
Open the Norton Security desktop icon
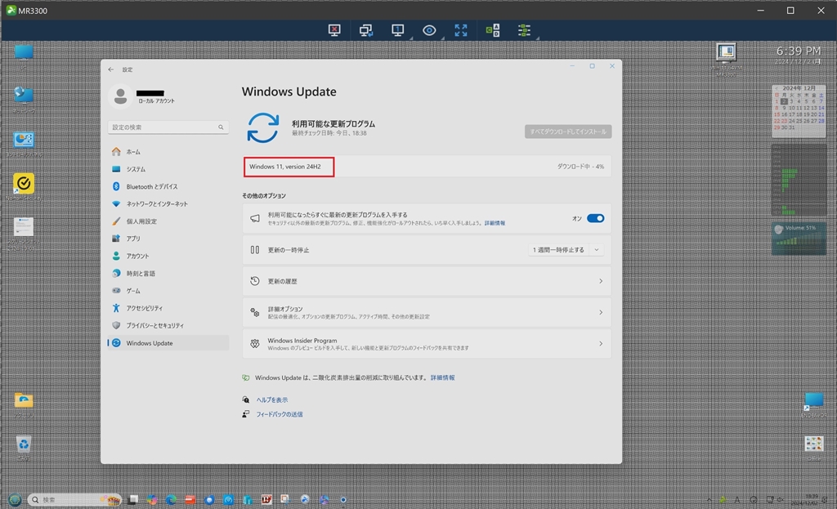click(24, 187)
